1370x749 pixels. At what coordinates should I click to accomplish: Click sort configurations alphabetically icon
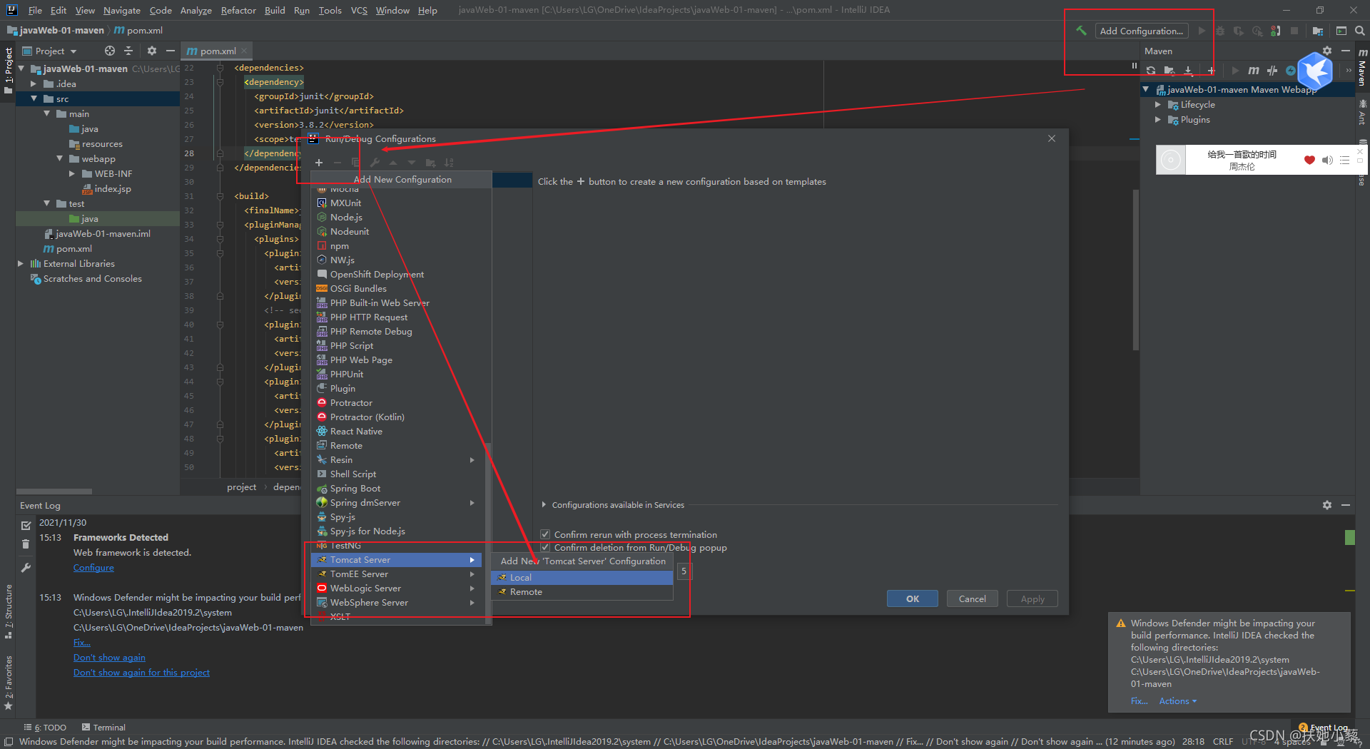point(449,163)
